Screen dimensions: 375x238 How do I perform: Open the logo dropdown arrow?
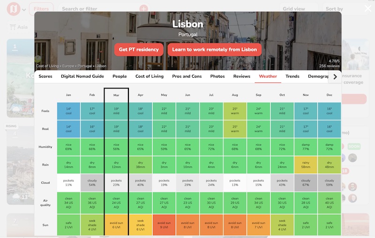(x=24, y=10)
